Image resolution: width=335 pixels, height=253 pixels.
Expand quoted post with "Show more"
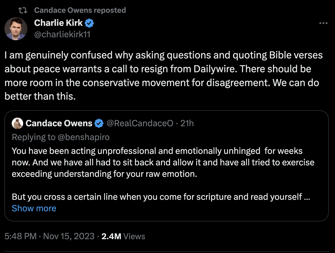coord(34,208)
